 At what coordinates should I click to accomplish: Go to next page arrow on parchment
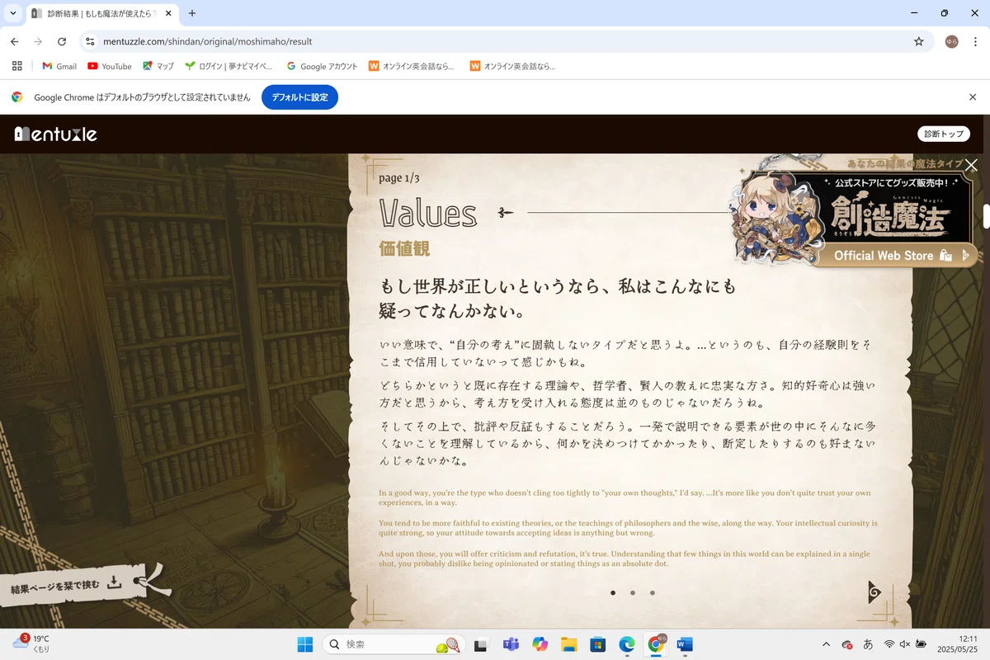click(874, 592)
